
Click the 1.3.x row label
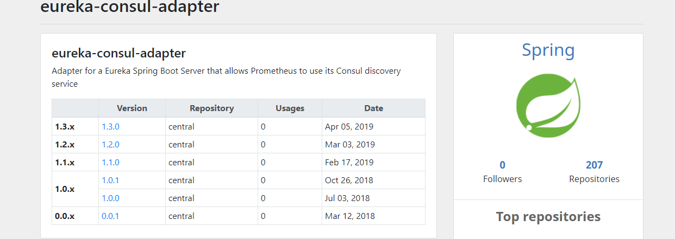[65, 127]
